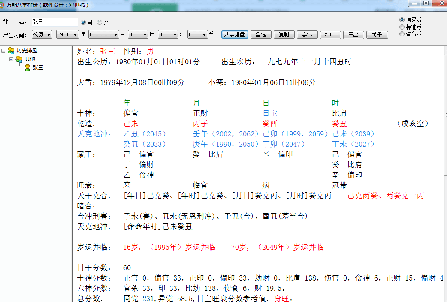Click the 打印 print button
This screenshot has width=447, height=302.
[330, 35]
